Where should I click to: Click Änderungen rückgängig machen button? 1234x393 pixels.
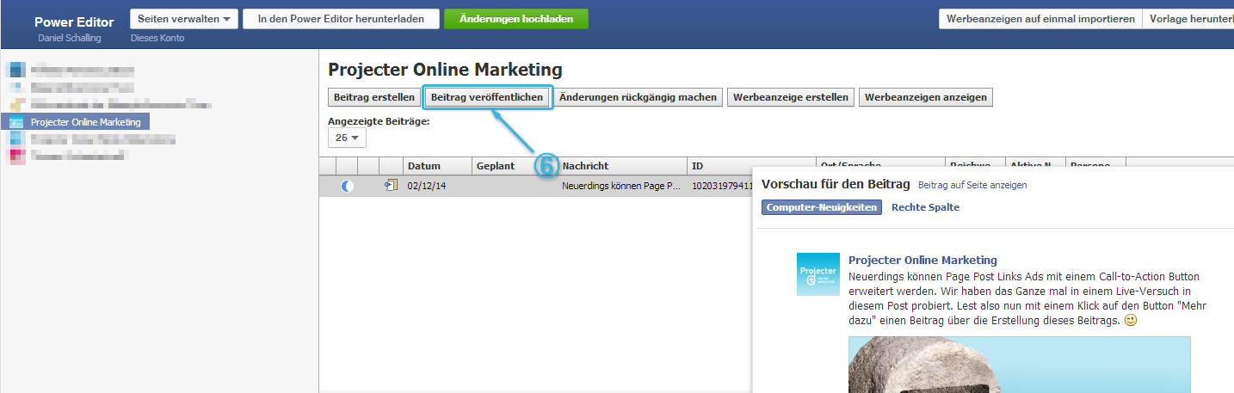[638, 97]
